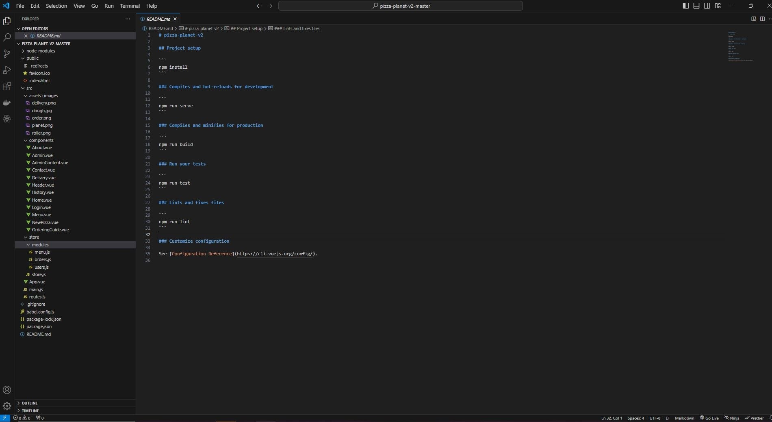Screen dimensions: 772x422
Task: Open the Accounts icon in activity bar
Action: coord(7,390)
